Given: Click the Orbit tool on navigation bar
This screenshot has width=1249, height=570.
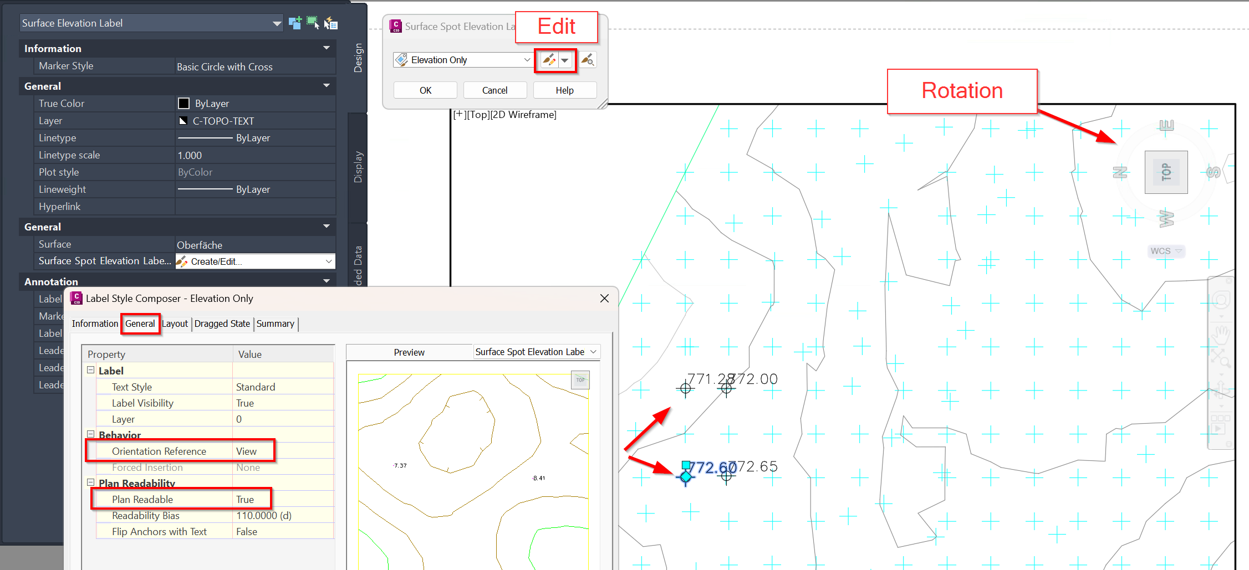Looking at the screenshot, I should 1221,388.
